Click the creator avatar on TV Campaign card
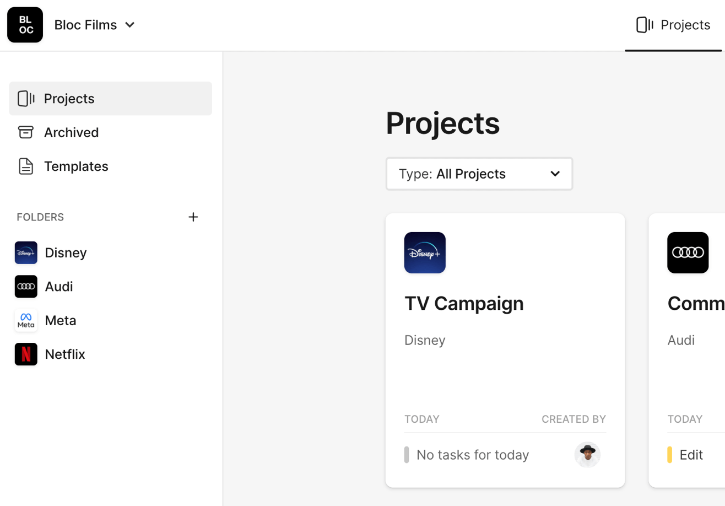Screen dimensions: 725x506 click(587, 455)
